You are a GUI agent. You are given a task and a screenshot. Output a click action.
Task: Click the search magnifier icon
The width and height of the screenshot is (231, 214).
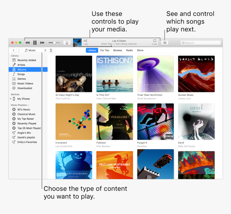[x=183, y=43]
